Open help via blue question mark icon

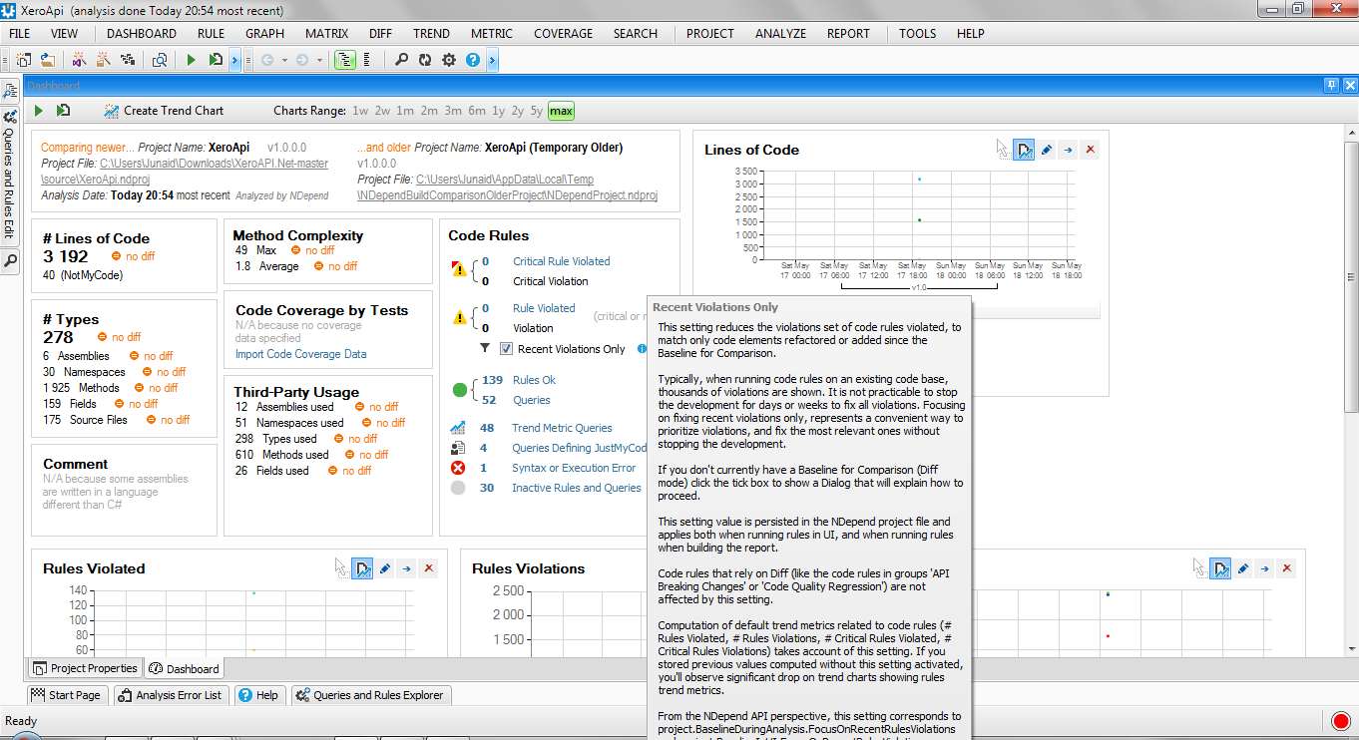tap(473, 60)
